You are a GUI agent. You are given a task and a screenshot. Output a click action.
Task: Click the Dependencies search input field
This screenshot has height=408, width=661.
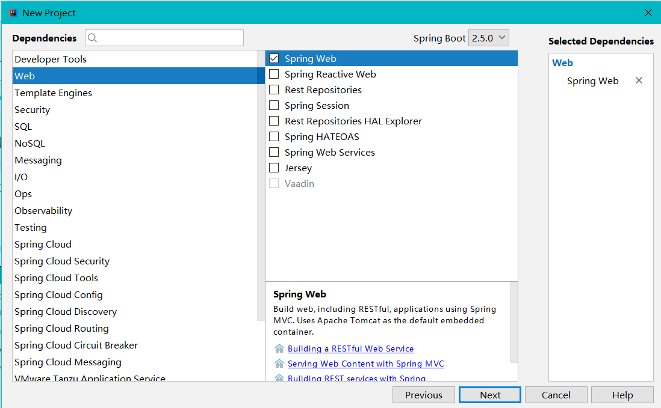tap(164, 38)
